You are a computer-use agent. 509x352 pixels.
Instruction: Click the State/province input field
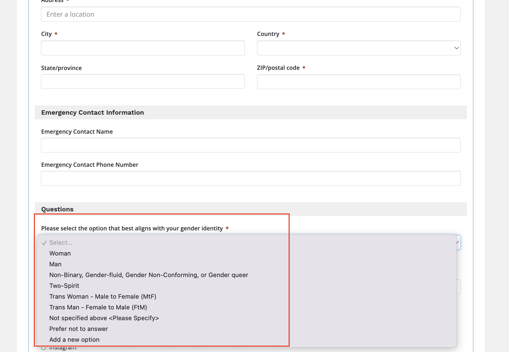[x=143, y=82]
